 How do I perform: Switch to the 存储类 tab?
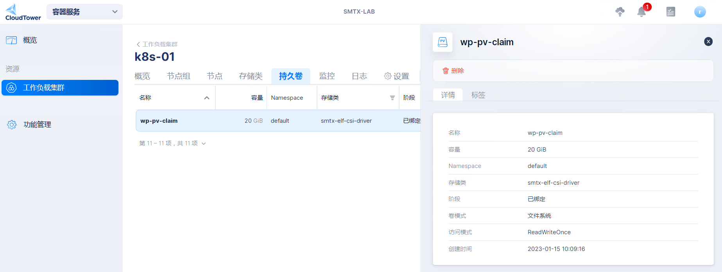[251, 76]
